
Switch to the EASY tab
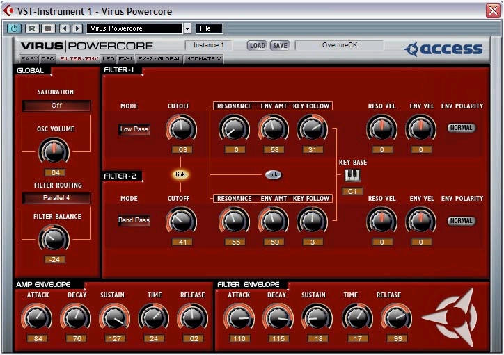[x=29, y=58]
